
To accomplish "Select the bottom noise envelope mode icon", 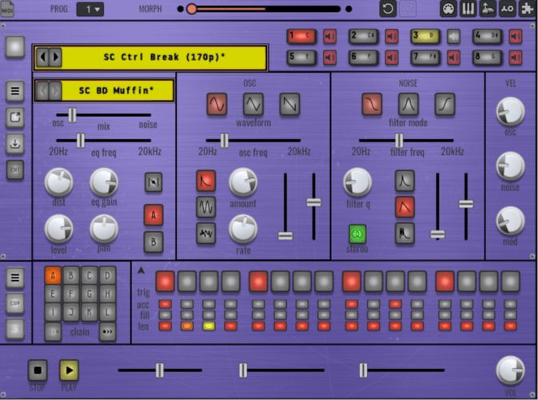I will click(404, 234).
